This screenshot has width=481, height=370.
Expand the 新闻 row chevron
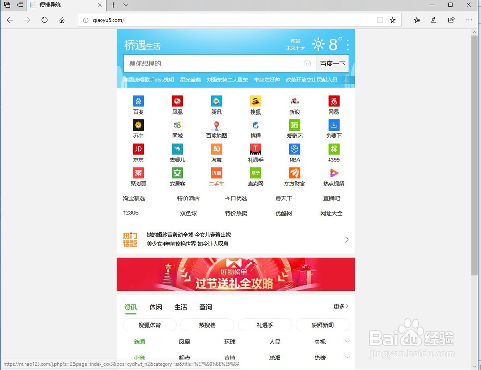tap(347, 341)
